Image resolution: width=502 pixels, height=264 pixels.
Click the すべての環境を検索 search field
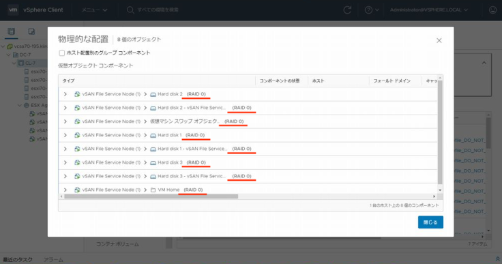[158, 10]
